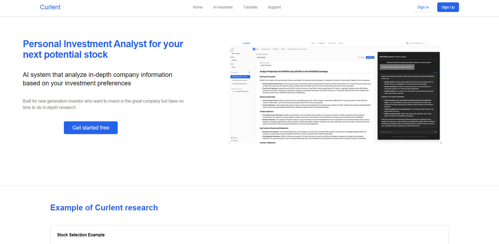Image resolution: width=499 pixels, height=244 pixels.
Task: Click the send message arrow icon in chat preview
Action: pos(435,132)
